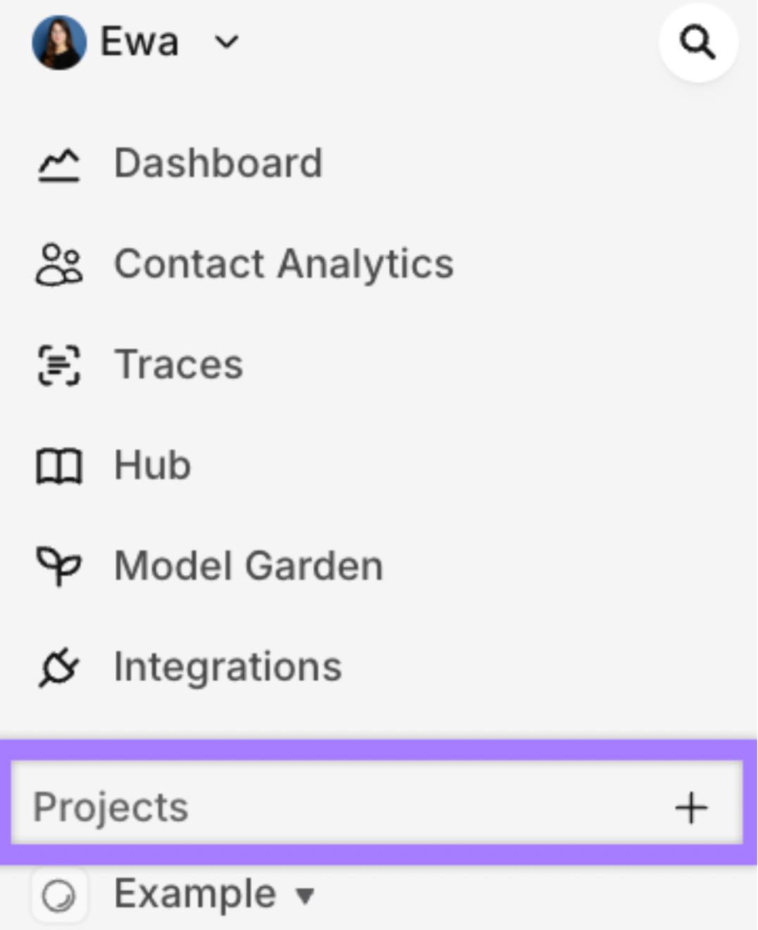
Task: Navigate to the Dashboard page
Action: click(x=219, y=163)
